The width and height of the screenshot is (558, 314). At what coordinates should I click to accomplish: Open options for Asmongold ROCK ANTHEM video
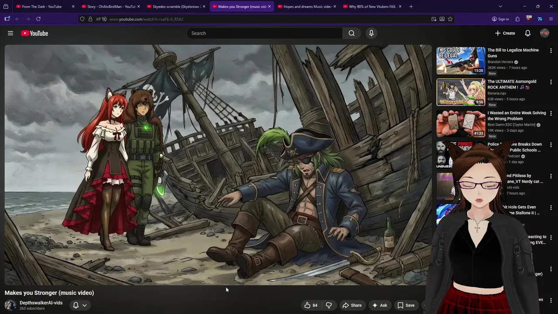point(551,82)
